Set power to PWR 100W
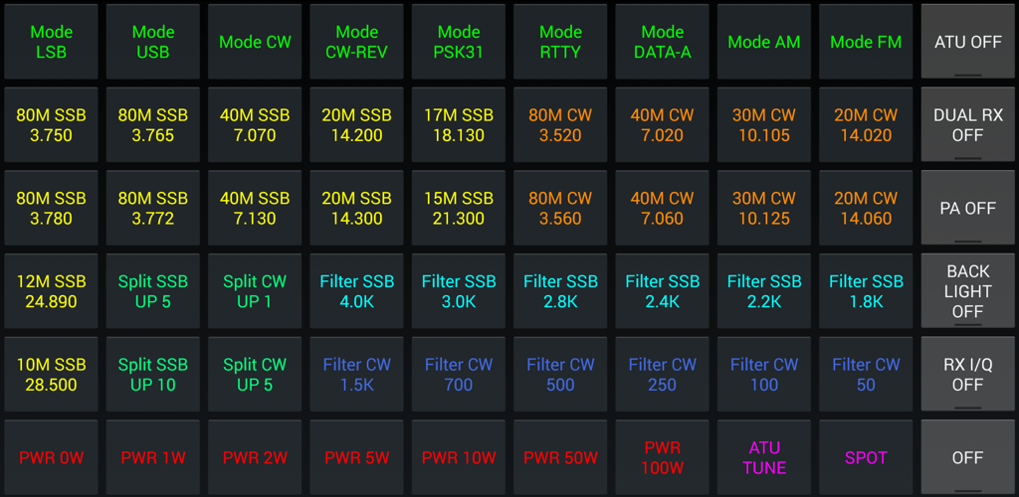 pyautogui.click(x=662, y=457)
